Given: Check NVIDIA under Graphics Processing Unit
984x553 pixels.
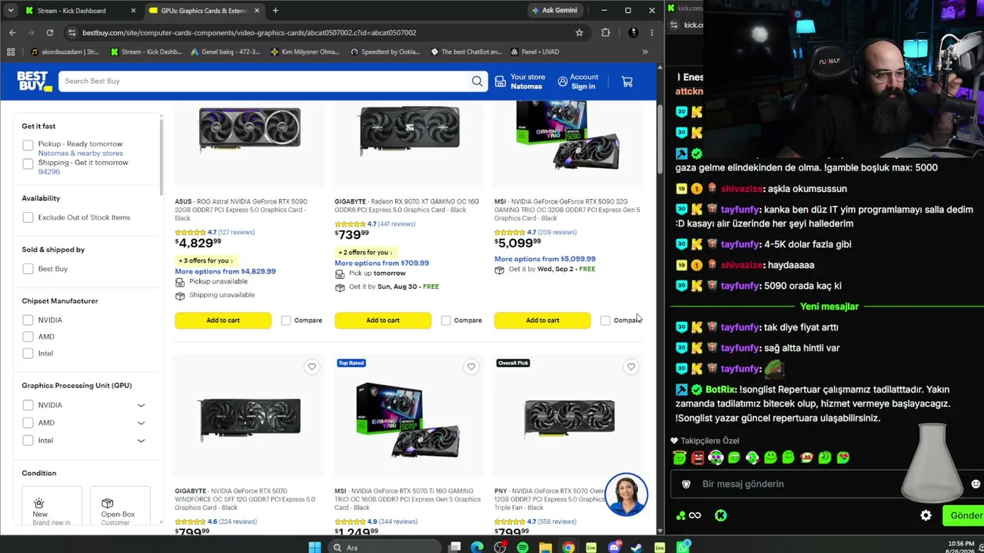Looking at the screenshot, I should pos(28,405).
